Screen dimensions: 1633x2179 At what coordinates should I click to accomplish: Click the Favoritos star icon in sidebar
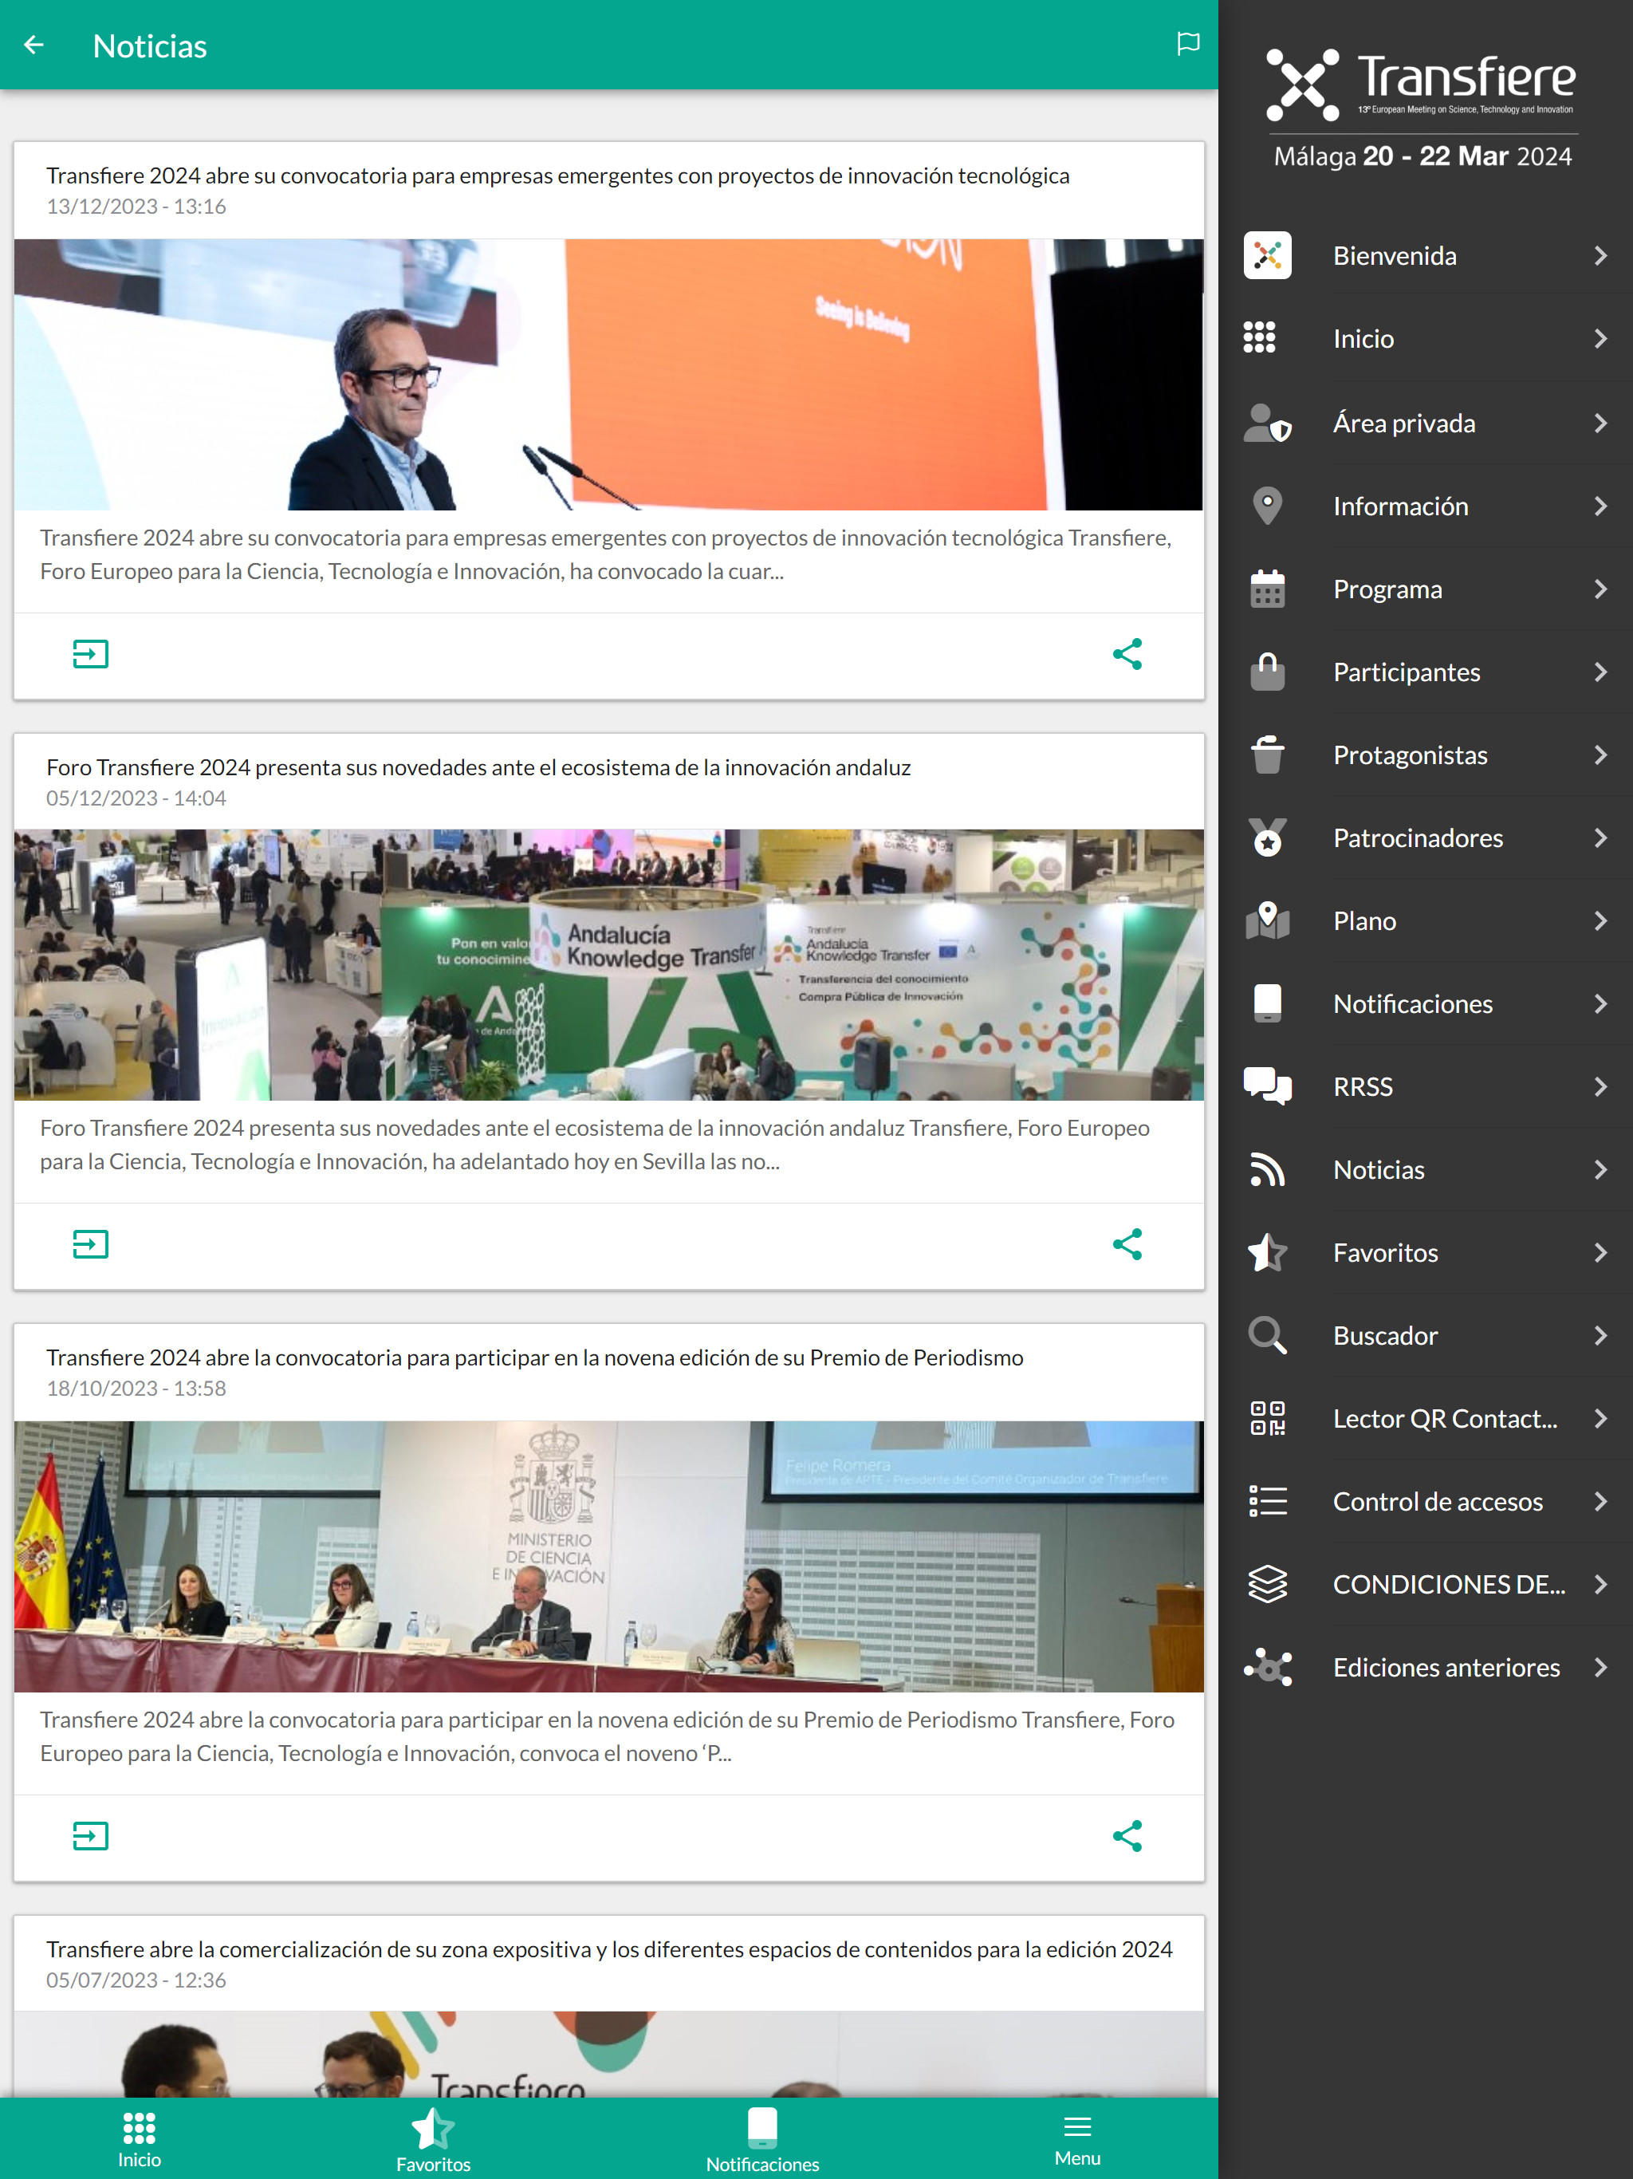coord(1268,1252)
